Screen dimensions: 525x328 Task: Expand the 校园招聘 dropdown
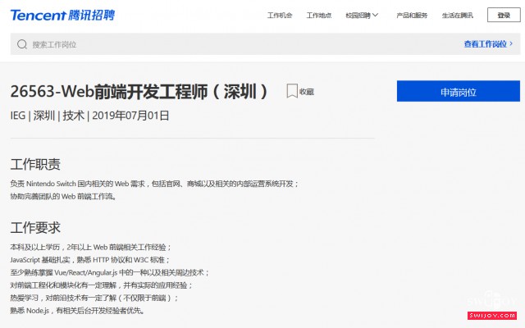(x=362, y=16)
